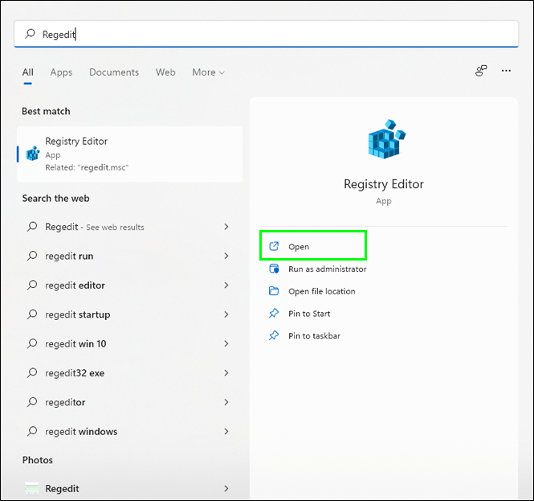Click search icon beside 'regedit editor'

(x=32, y=285)
